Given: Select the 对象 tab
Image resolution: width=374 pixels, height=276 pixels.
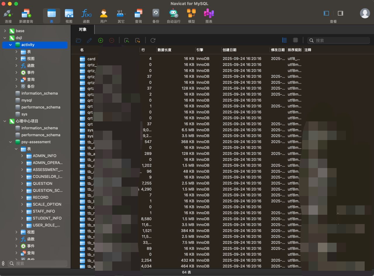Looking at the screenshot, I should 83,29.
